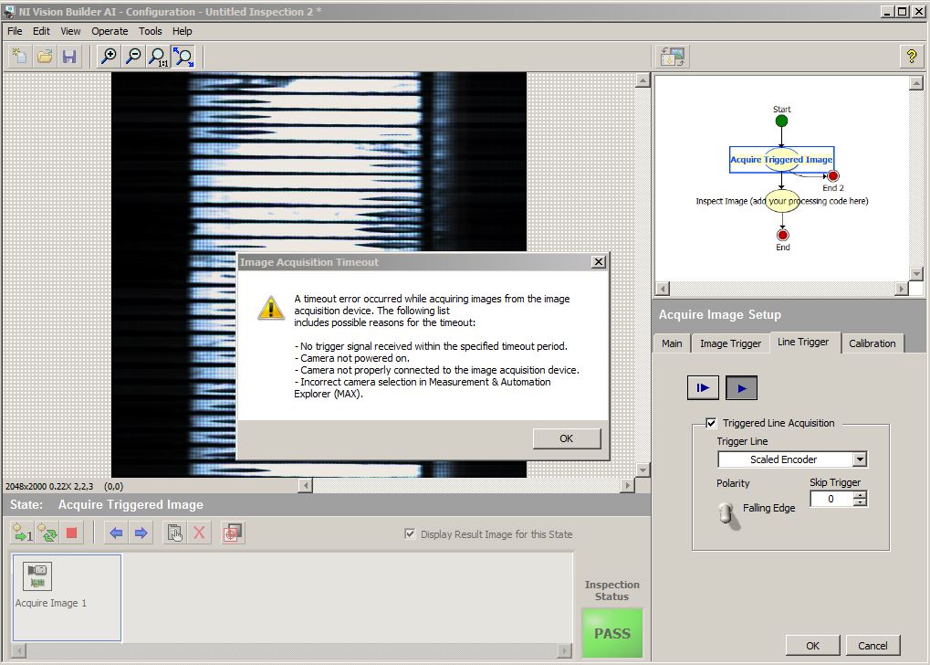Switch to the Image Trigger tab
Image resolution: width=930 pixels, height=665 pixels.
(x=730, y=343)
